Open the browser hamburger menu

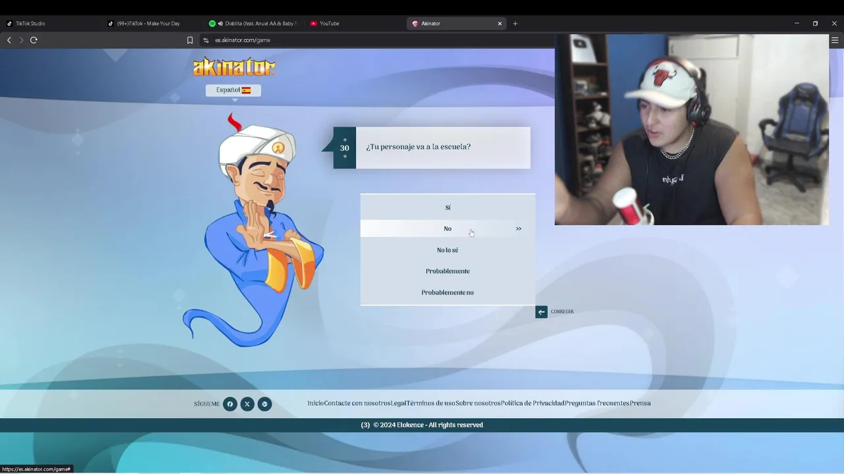[x=835, y=40]
